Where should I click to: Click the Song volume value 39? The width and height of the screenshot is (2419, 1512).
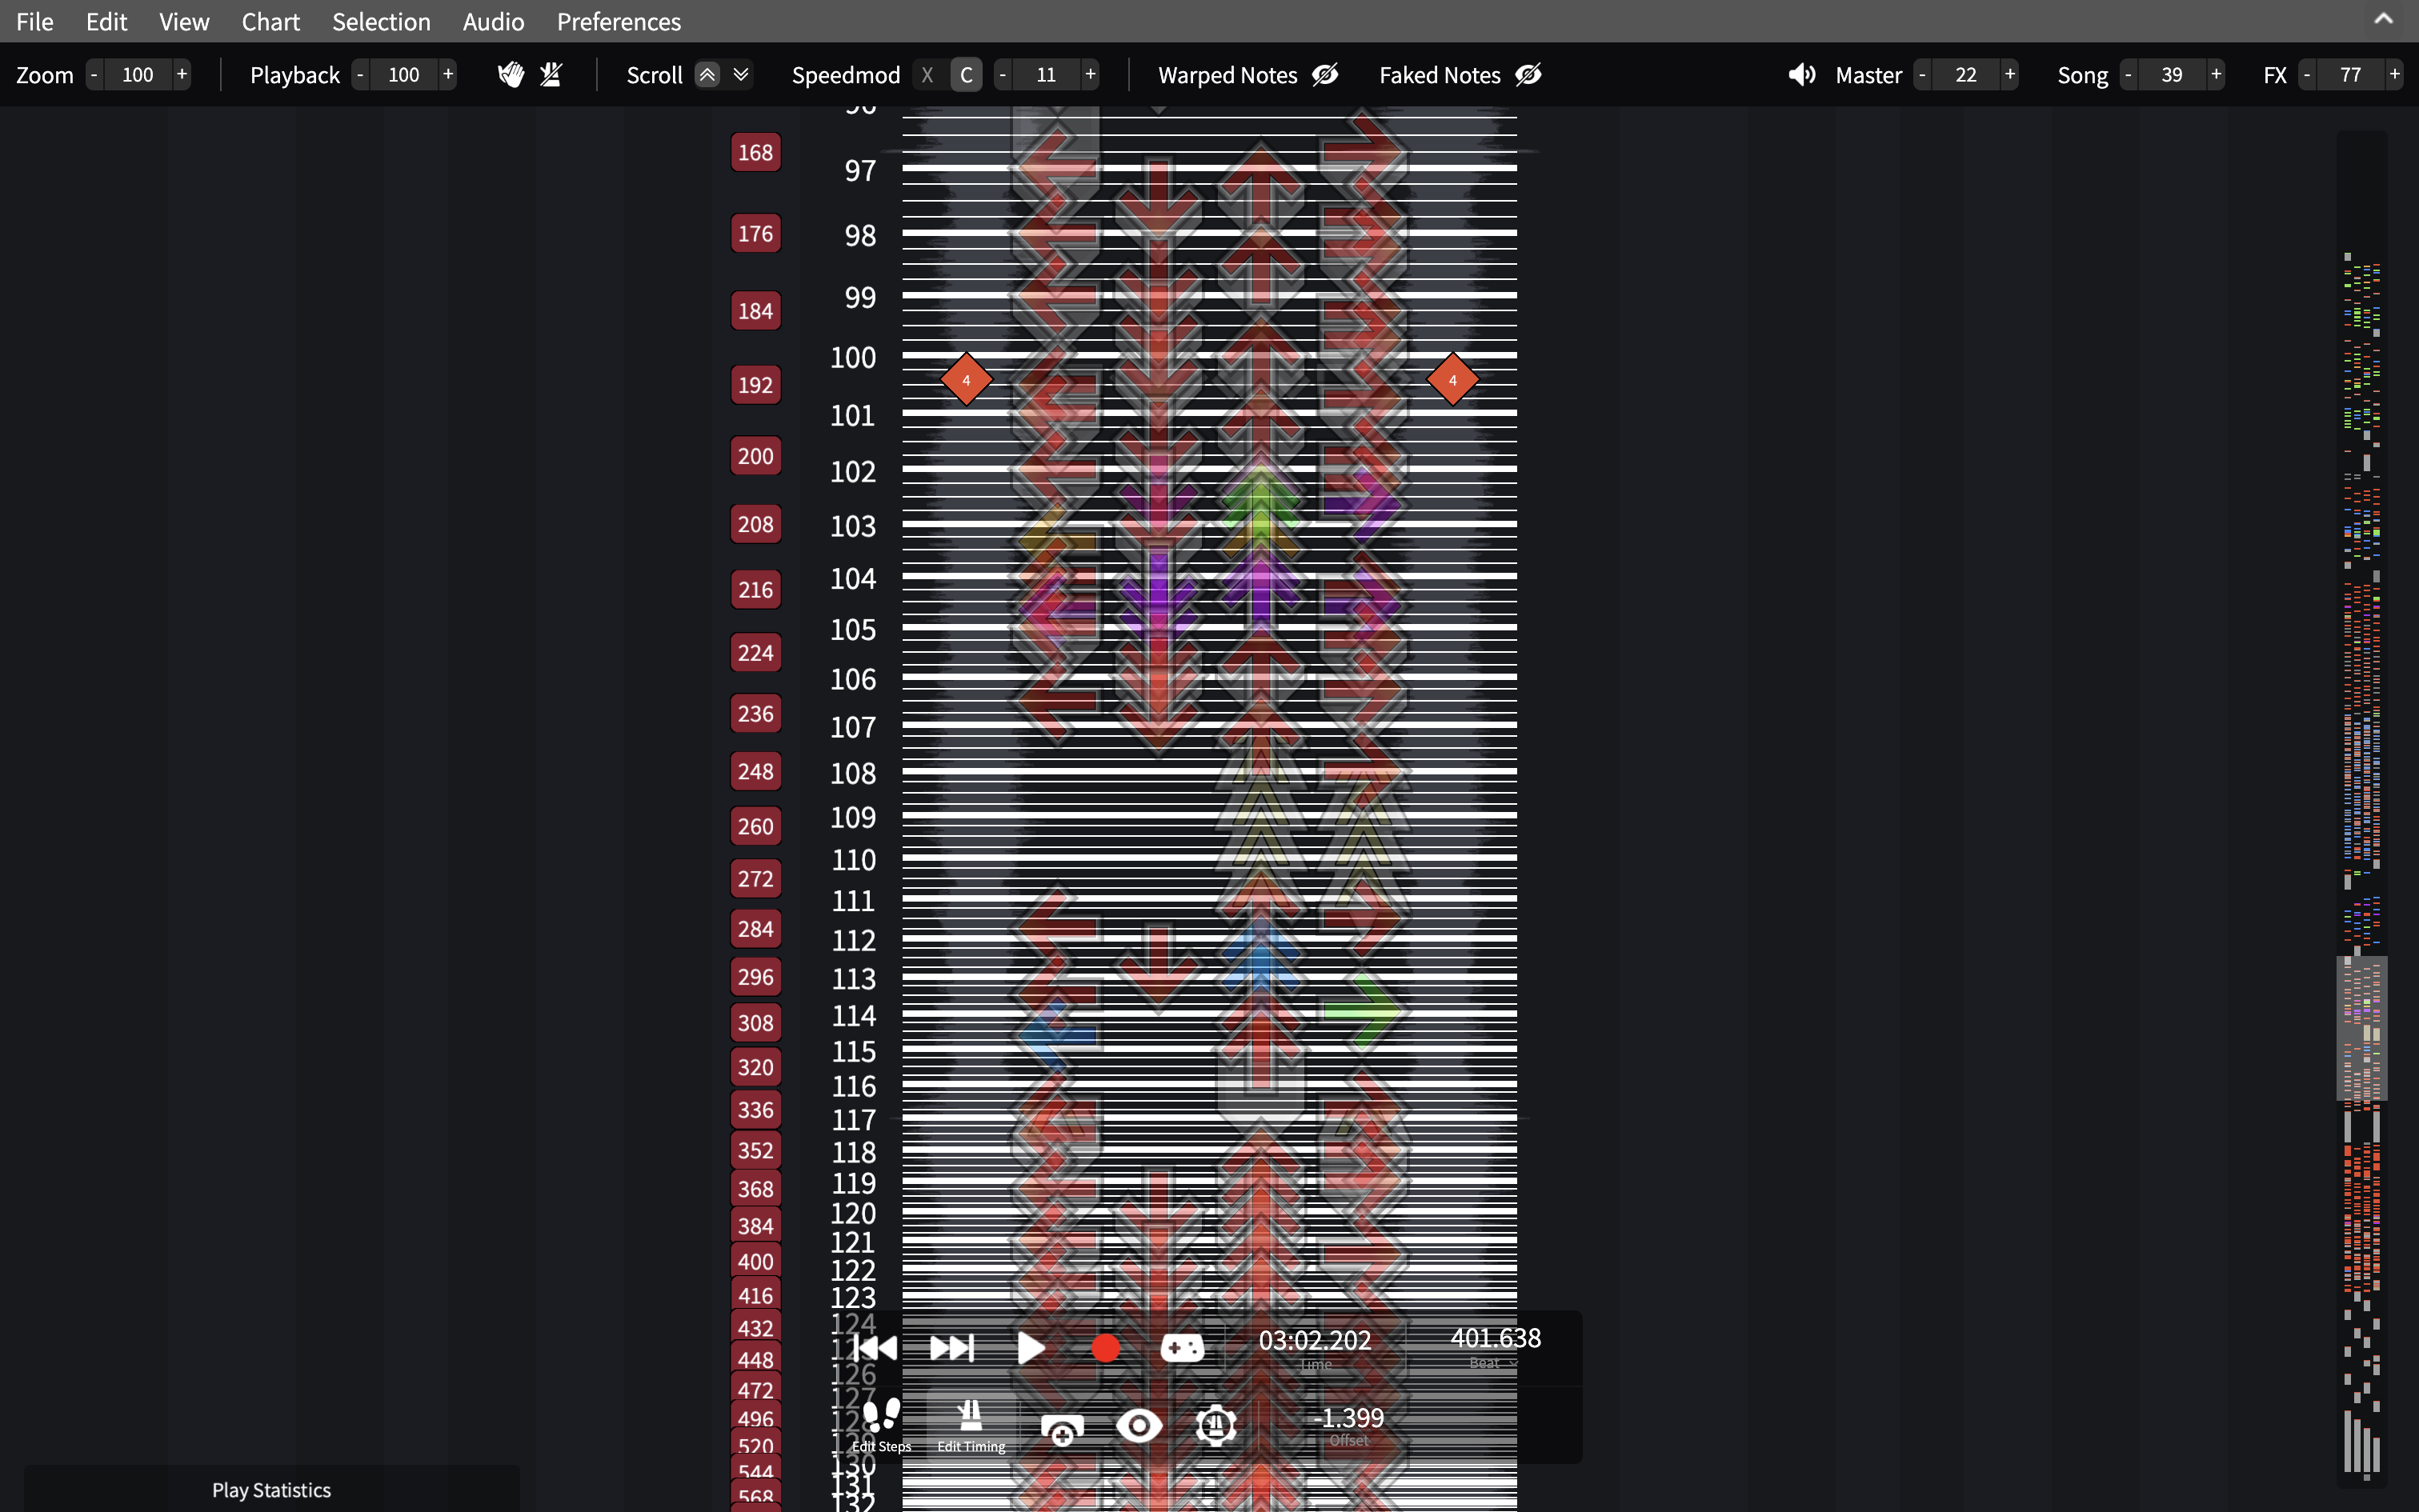[2172, 75]
